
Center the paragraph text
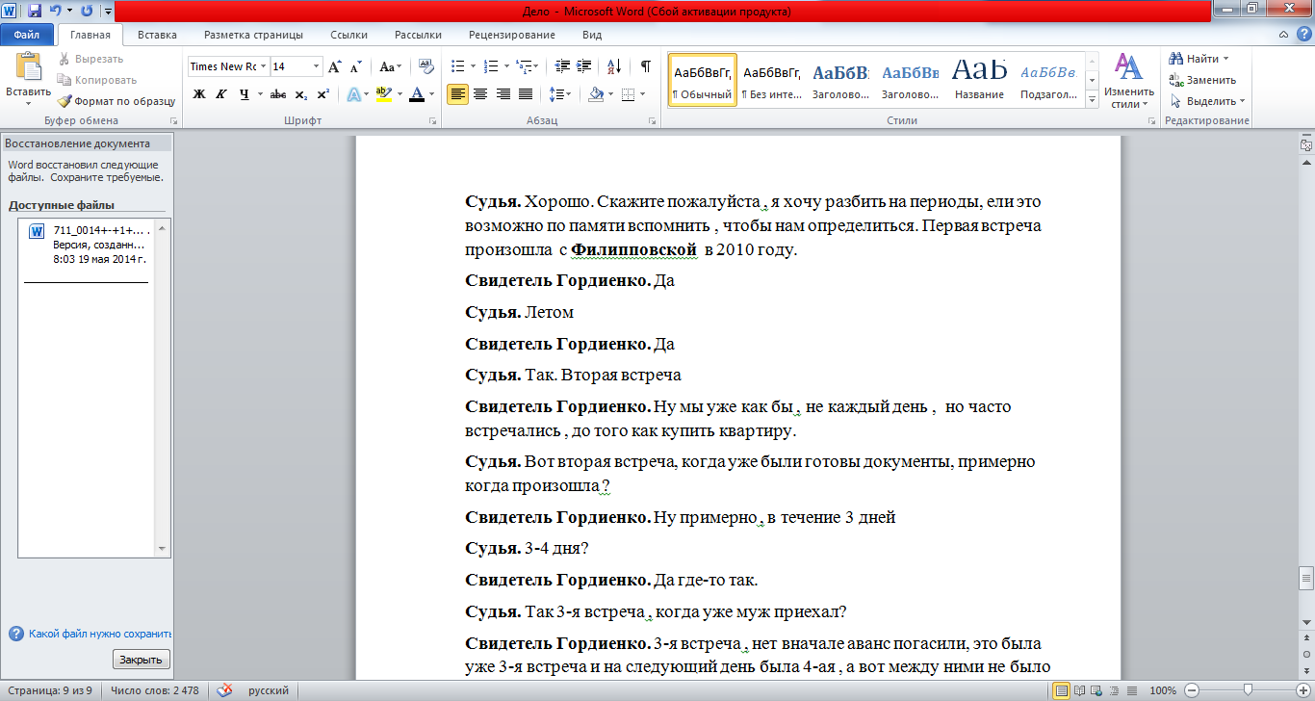(480, 93)
